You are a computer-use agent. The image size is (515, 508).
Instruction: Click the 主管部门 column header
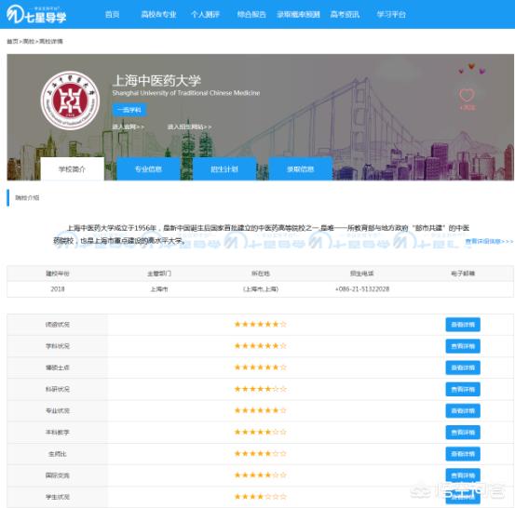159,274
